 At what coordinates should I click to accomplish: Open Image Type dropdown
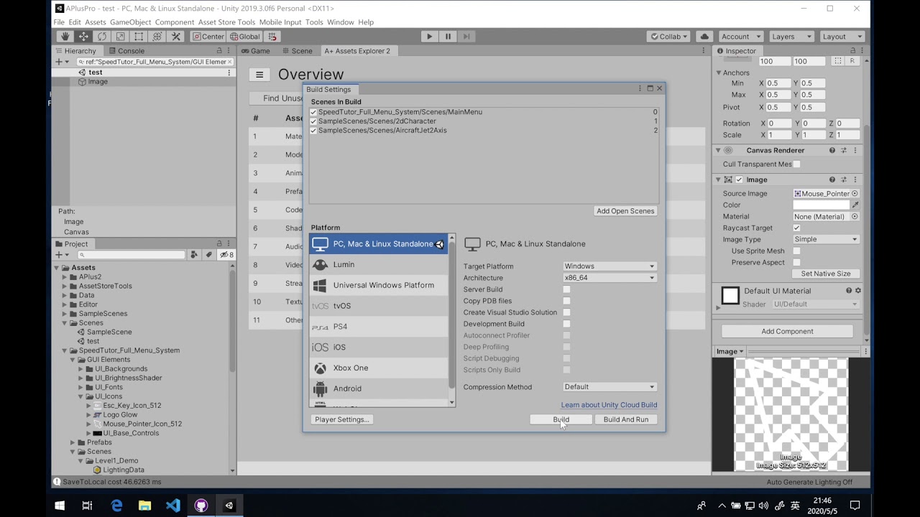coord(826,240)
